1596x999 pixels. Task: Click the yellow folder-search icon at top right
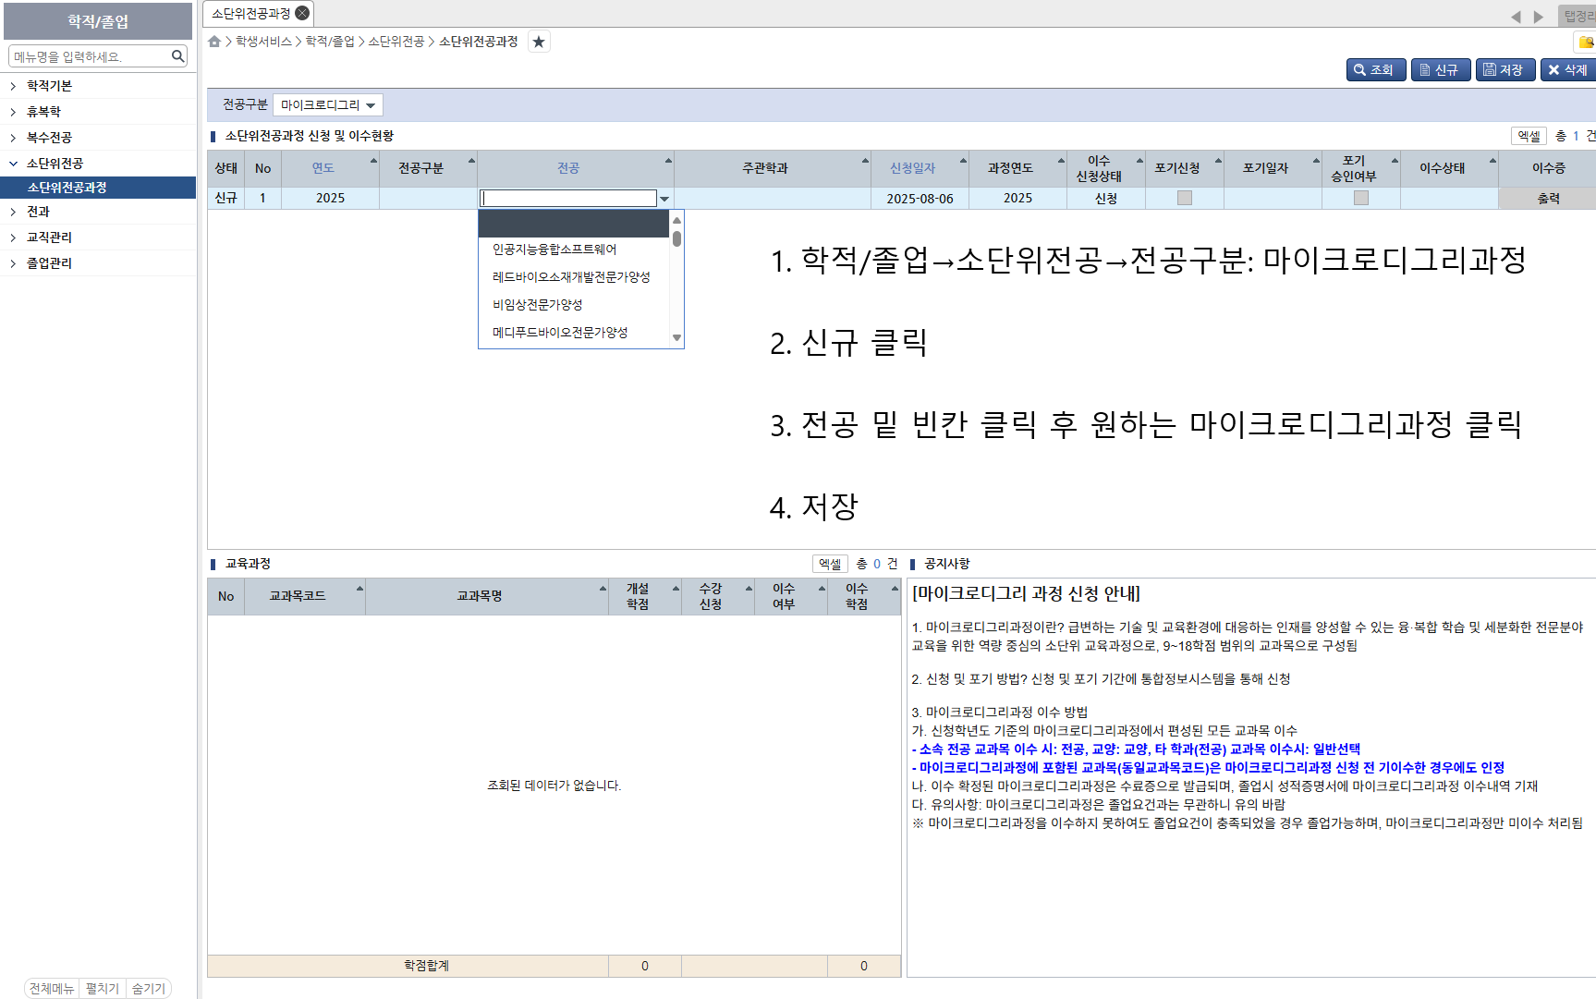(1588, 42)
